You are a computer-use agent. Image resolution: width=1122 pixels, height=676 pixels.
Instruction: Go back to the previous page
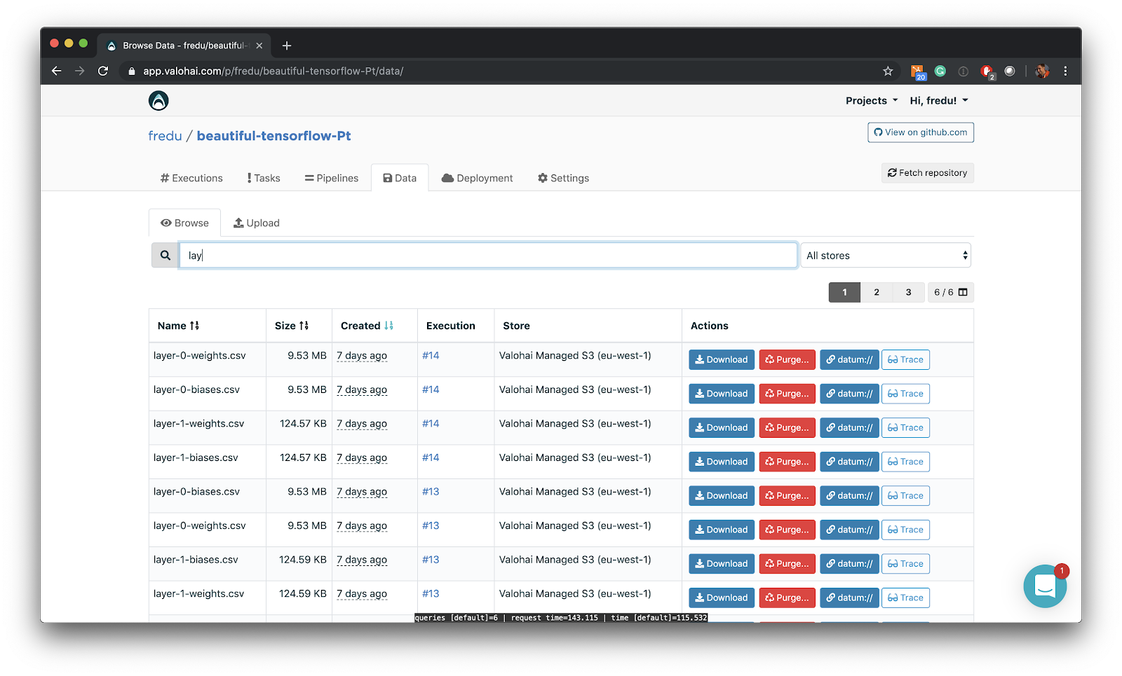point(57,71)
